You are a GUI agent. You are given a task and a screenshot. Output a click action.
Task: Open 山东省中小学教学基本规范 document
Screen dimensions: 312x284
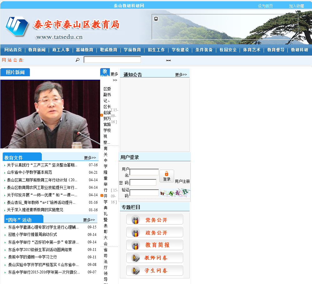[x=29, y=172]
